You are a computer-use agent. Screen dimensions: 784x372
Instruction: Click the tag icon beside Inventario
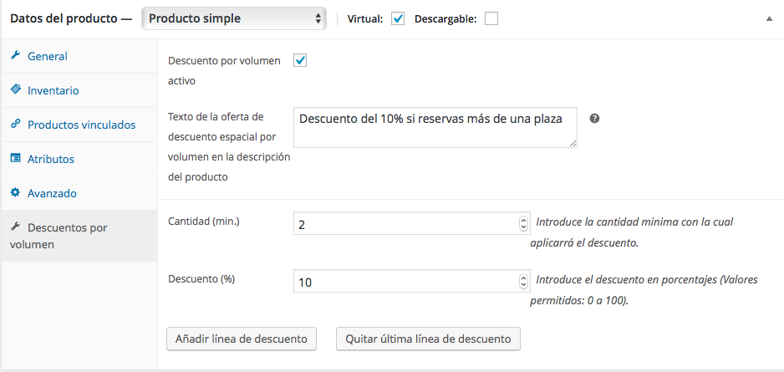pyautogui.click(x=16, y=89)
